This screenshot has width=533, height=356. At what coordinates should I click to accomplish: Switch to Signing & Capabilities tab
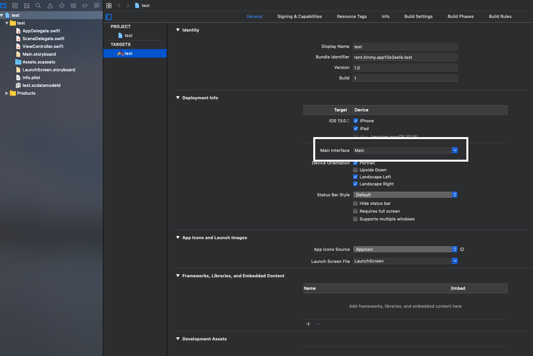[x=300, y=16]
